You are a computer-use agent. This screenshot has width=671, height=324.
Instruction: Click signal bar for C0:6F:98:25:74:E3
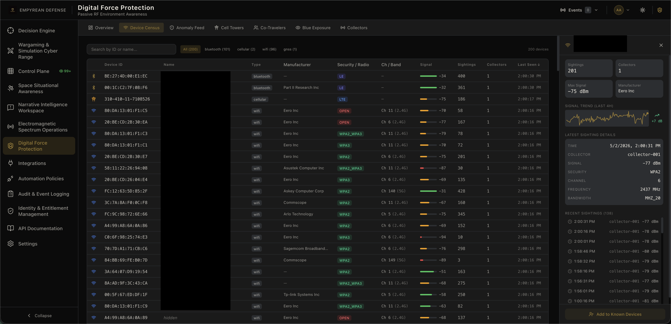[x=428, y=237]
